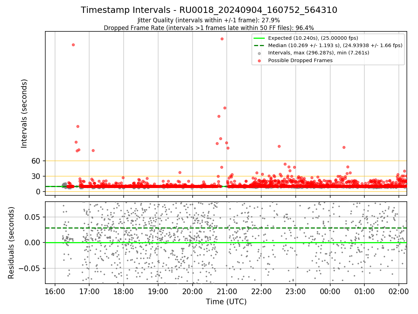The height and width of the screenshot is (314, 418).
Task: Click the dashed green line sample in the legend
Action: (x=259, y=45)
